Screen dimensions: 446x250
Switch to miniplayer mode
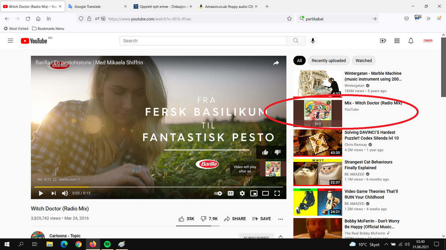[x=254, y=193]
